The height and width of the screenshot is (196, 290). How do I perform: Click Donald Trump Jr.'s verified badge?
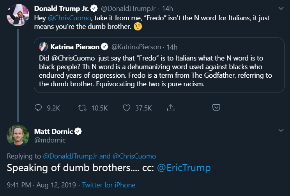[94, 9]
